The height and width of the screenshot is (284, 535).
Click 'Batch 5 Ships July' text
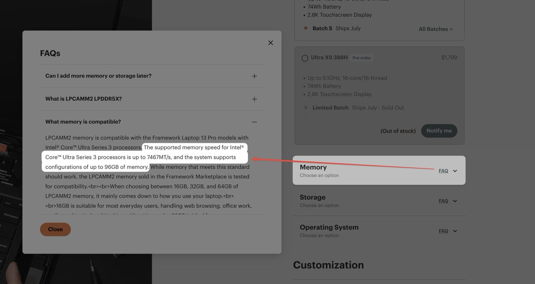(x=336, y=28)
